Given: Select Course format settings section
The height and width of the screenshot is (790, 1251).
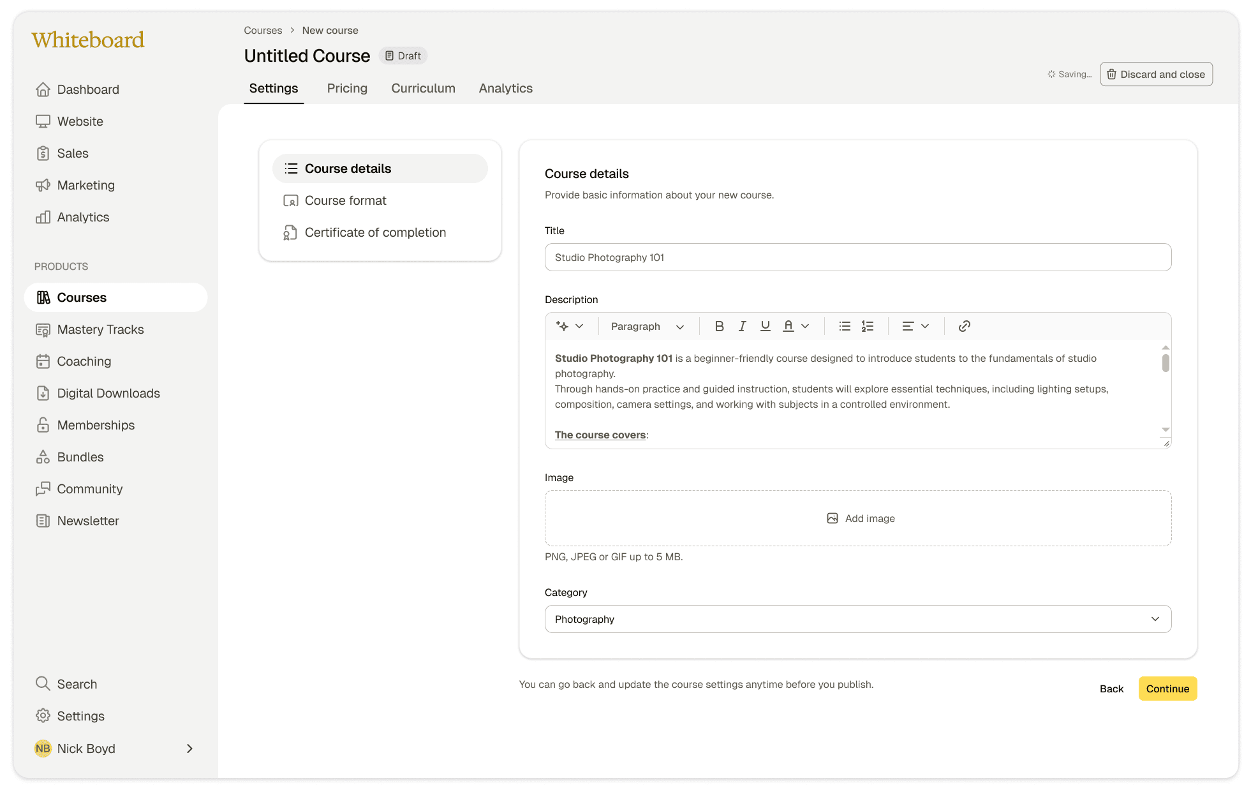Looking at the screenshot, I should coord(345,200).
